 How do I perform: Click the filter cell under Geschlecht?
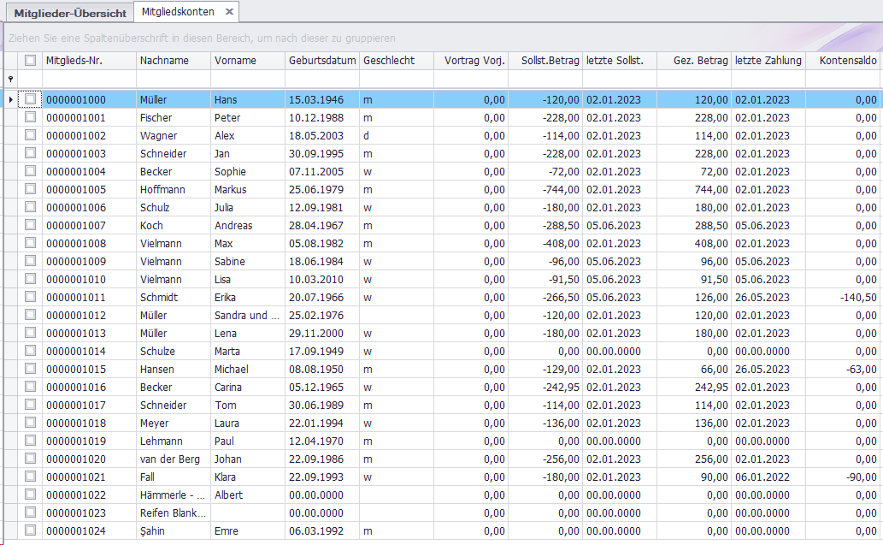pyautogui.click(x=396, y=79)
